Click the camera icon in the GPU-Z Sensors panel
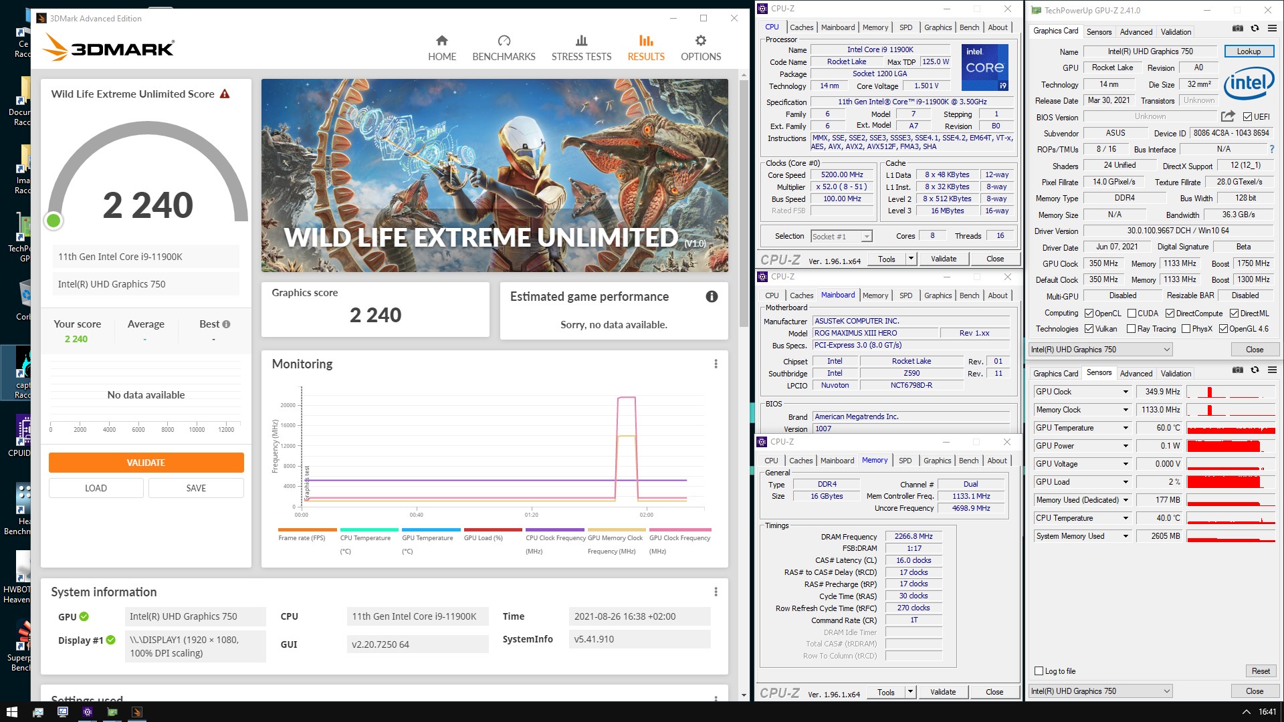The height and width of the screenshot is (722, 1284). point(1238,370)
